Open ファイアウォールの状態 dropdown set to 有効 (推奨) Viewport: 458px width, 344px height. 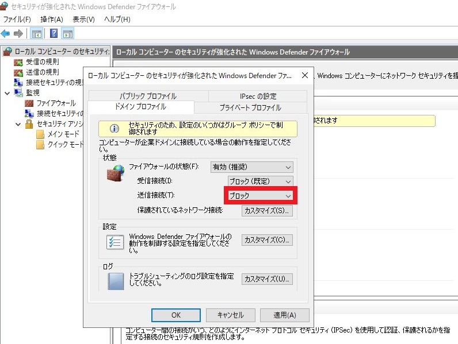click(251, 167)
